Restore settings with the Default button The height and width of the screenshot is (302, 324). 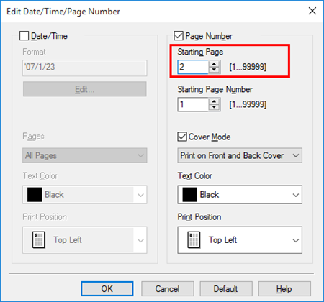(226, 289)
